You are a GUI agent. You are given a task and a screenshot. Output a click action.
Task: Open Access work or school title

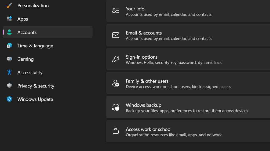click(149, 129)
